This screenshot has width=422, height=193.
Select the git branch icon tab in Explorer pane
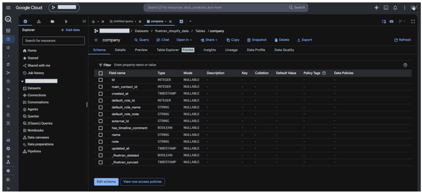tap(66, 21)
